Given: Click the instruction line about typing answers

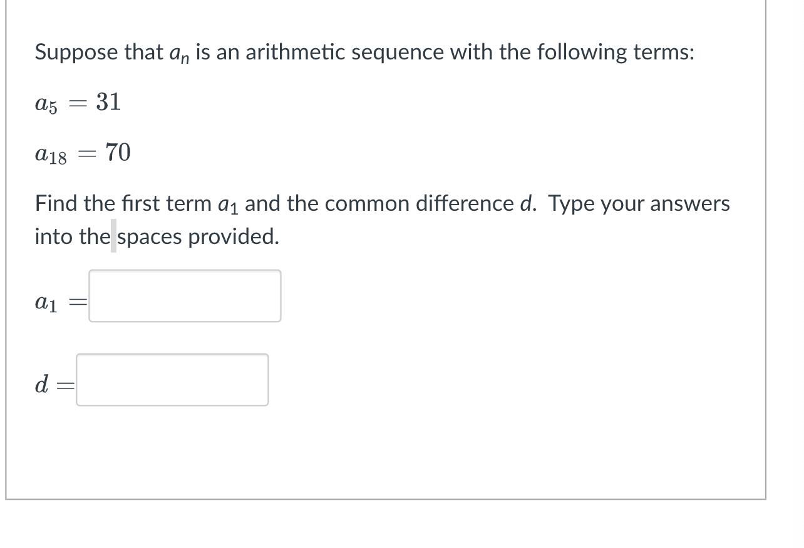Looking at the screenshot, I should [382, 203].
